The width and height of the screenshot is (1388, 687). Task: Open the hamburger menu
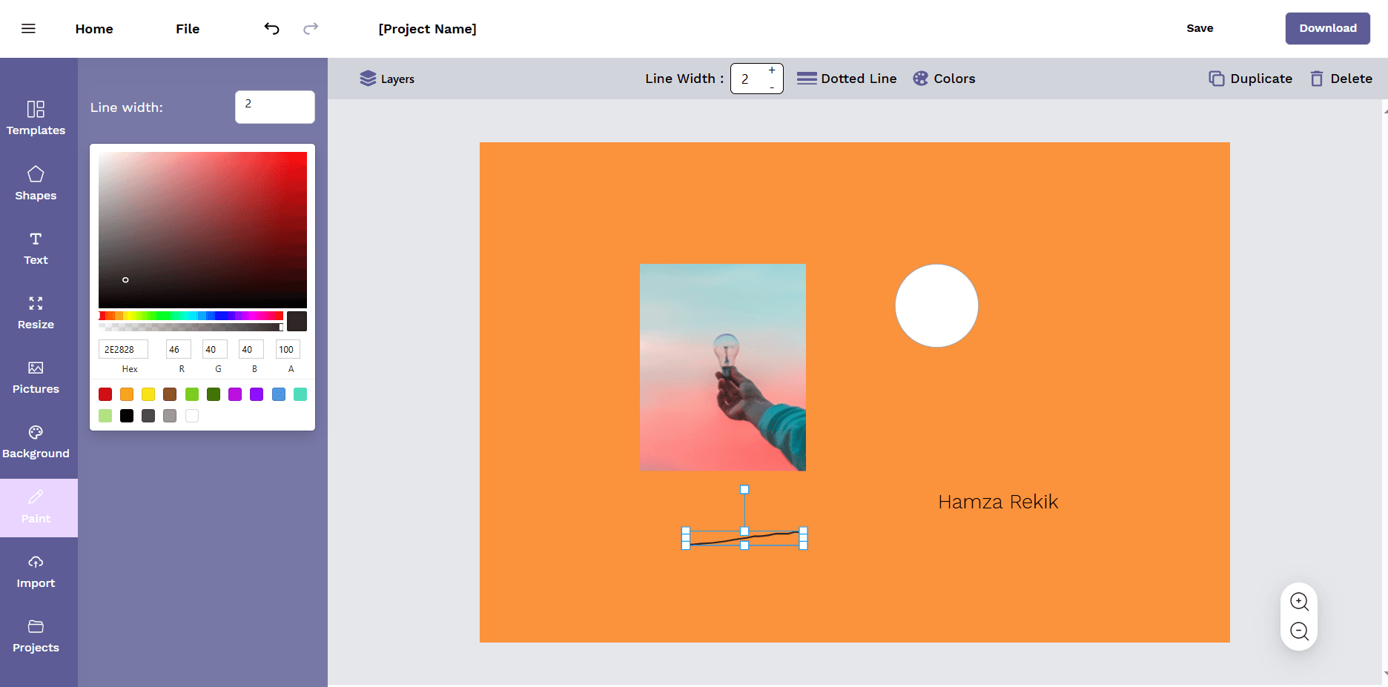28,28
